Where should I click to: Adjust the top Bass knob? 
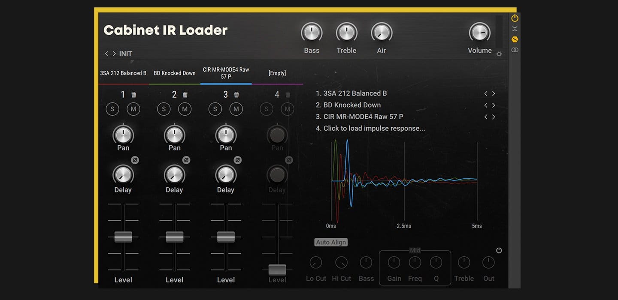[312, 33]
